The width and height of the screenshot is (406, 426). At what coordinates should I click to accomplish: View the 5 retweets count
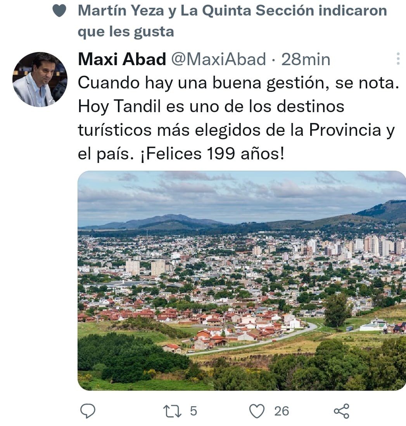pos(193,411)
